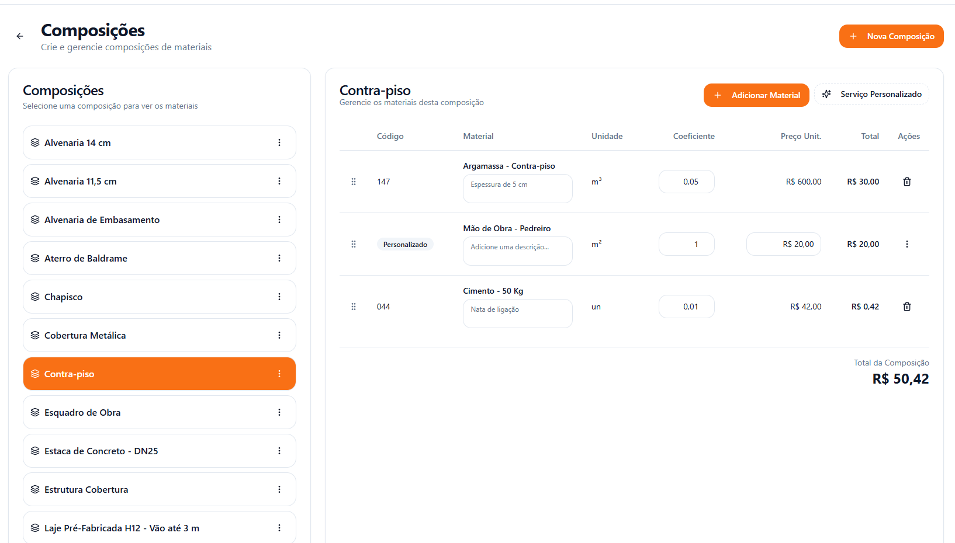Open options menu for Alvenaria 14 cm
955x543 pixels.
click(x=279, y=142)
